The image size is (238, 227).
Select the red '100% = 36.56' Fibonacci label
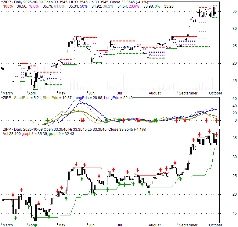pos(15,6)
